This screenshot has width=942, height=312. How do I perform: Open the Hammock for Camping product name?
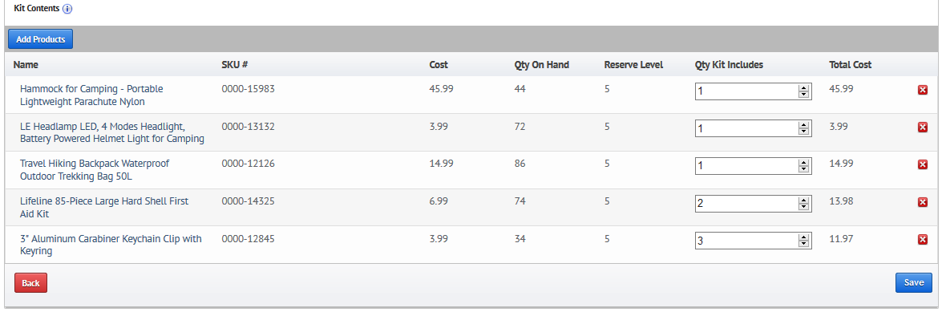(x=91, y=95)
